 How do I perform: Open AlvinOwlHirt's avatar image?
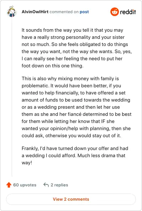[12, 11]
